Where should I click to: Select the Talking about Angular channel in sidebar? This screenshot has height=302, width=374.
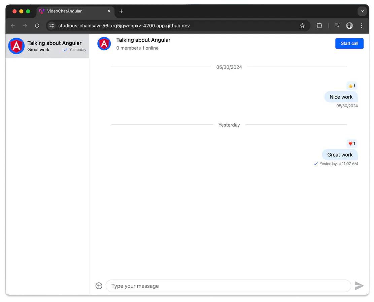(47, 46)
